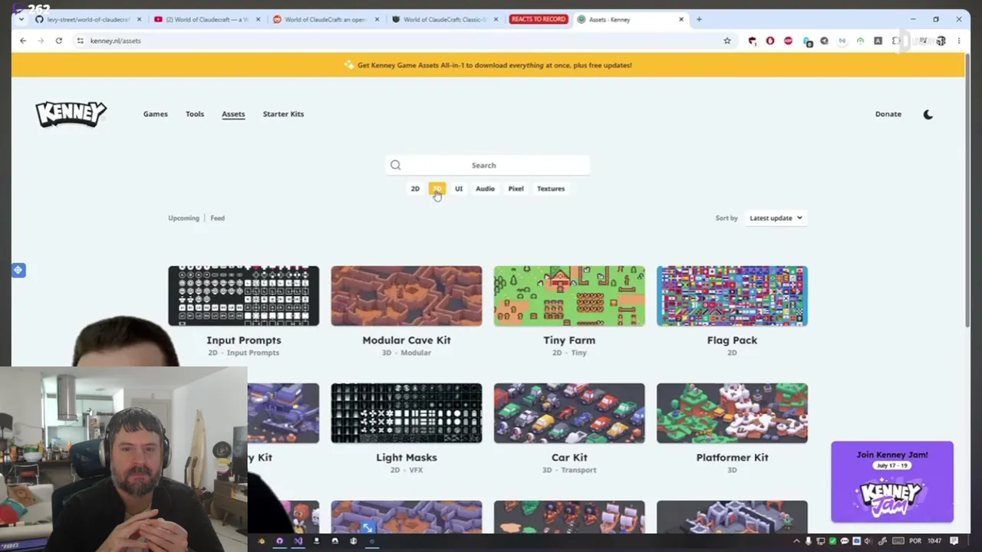This screenshot has width=982, height=552.
Task: Toggle dark mode with the moon icon
Action: [928, 114]
